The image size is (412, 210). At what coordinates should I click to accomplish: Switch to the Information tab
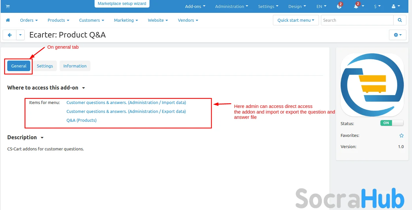[75, 66]
